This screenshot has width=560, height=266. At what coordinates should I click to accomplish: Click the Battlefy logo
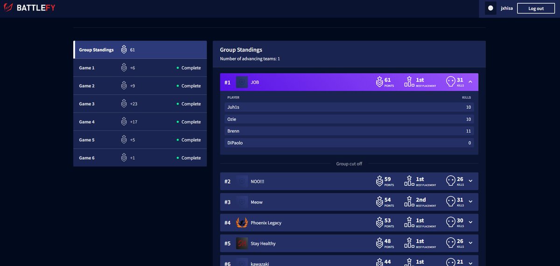tap(29, 8)
